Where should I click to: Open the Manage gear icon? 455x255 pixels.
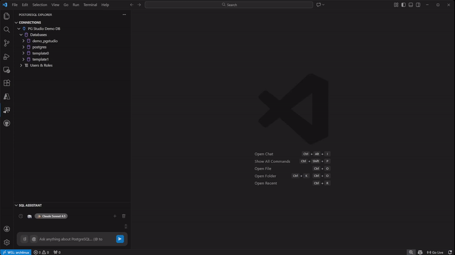(7, 242)
